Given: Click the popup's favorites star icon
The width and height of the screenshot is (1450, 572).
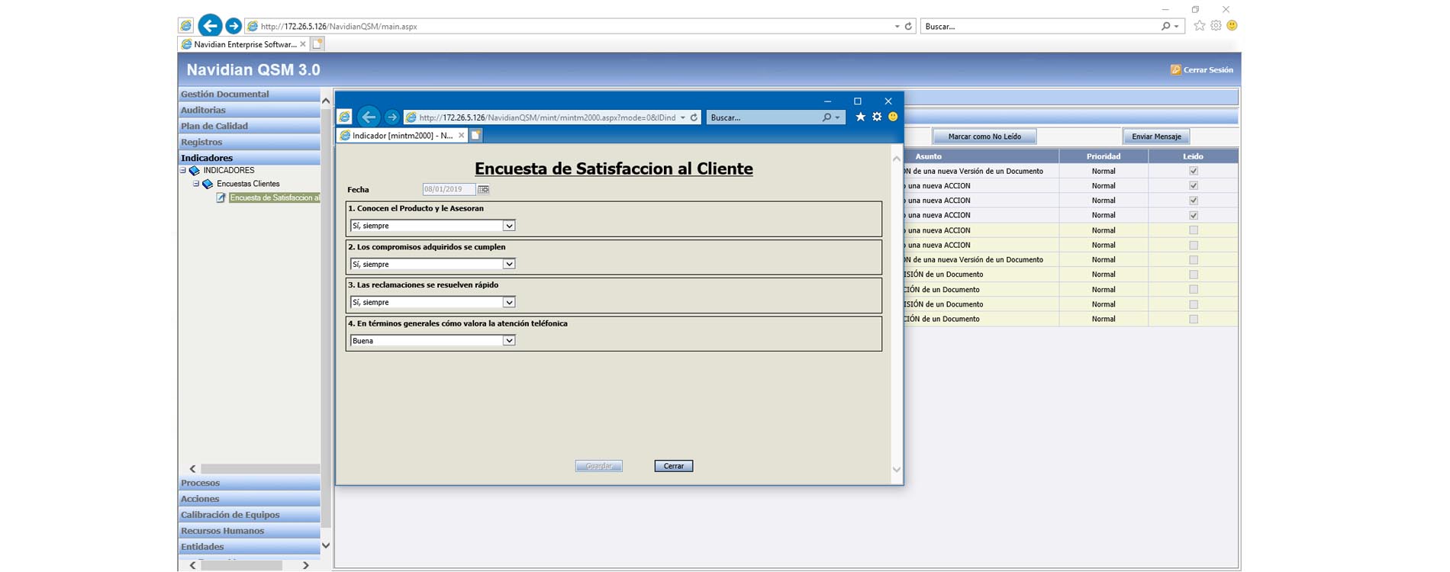Looking at the screenshot, I should 860,117.
